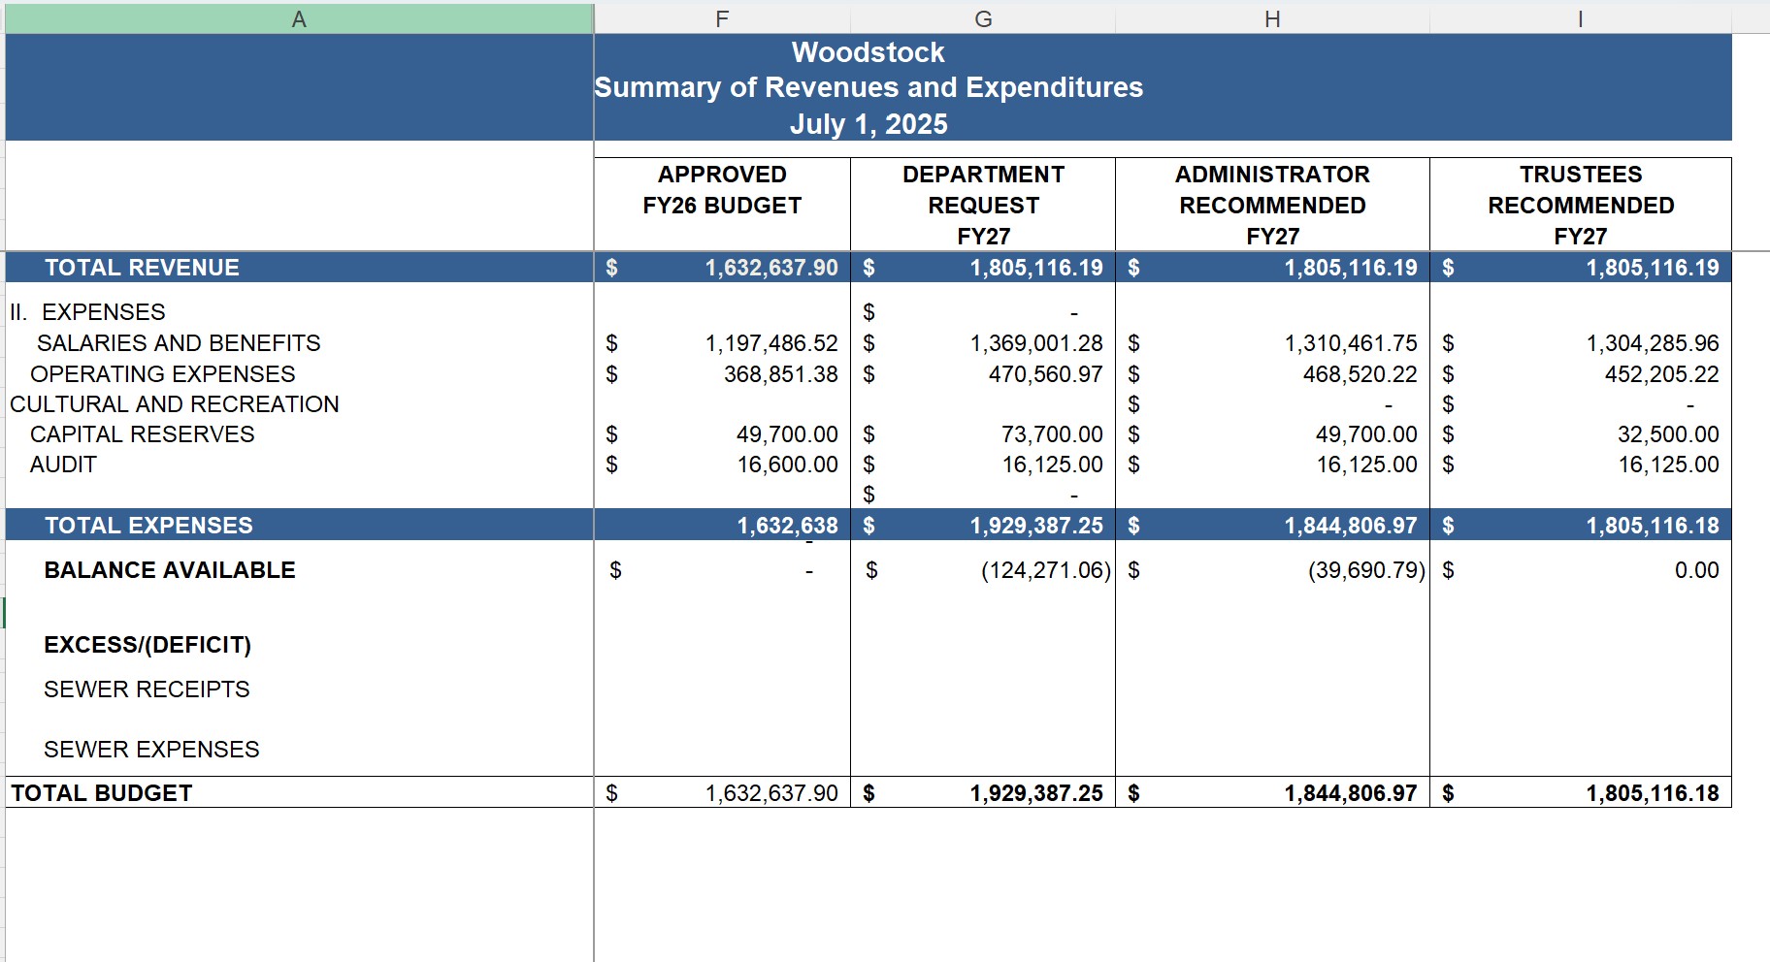Click OPERATING EXPENSES value 470,560.97

coord(1045,374)
